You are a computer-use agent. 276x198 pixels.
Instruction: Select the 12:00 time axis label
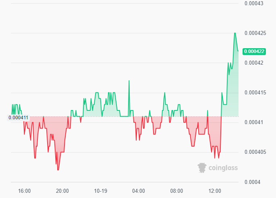click(x=214, y=191)
